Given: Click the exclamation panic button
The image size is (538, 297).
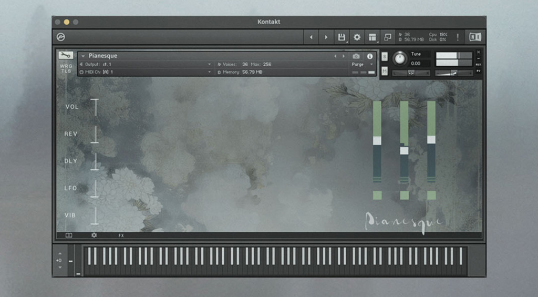Looking at the screenshot, I should (x=458, y=37).
